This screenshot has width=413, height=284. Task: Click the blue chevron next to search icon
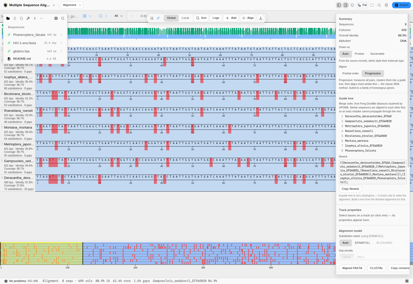pyautogui.click(x=106, y=16)
